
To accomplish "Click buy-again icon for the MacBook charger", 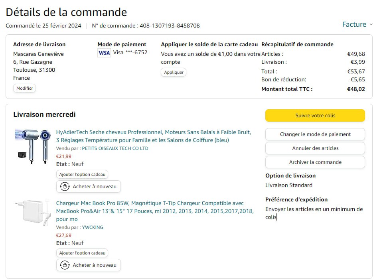I will pyautogui.click(x=65, y=265).
